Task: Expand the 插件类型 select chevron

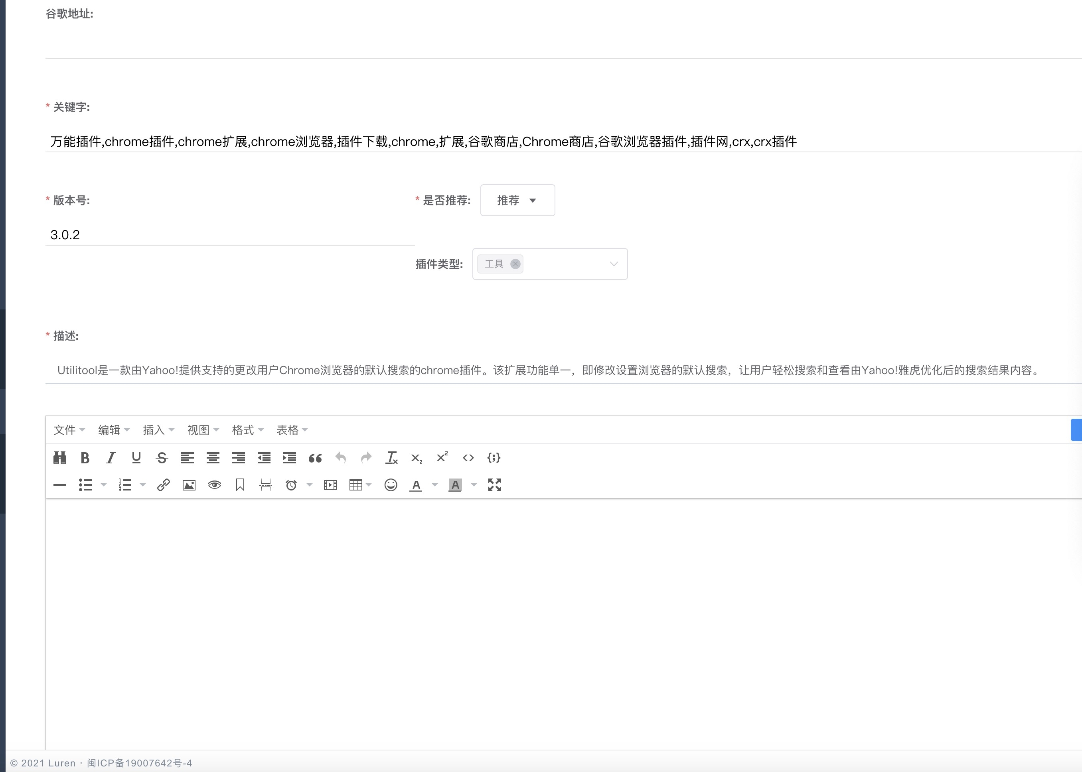Action: [x=614, y=264]
